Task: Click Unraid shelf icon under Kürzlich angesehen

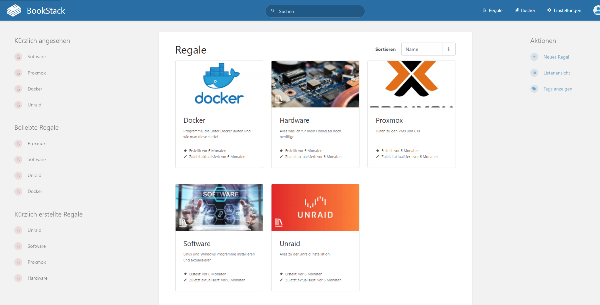Action: coord(18,105)
